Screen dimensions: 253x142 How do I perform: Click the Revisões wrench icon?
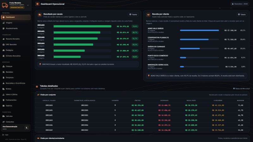[3, 72]
